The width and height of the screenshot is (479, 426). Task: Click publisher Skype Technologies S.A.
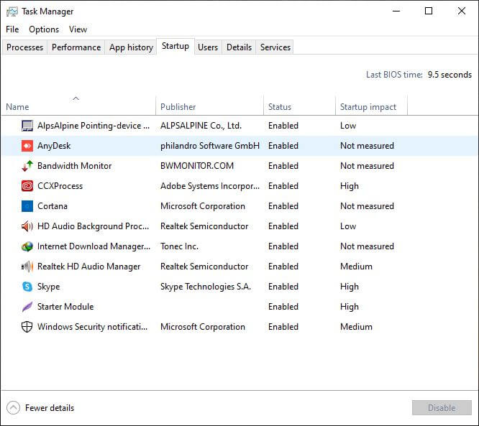tap(206, 287)
